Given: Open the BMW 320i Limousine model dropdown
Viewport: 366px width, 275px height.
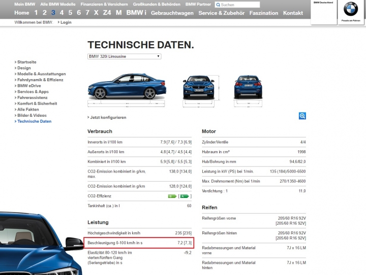Looking at the screenshot, I should [x=124, y=56].
